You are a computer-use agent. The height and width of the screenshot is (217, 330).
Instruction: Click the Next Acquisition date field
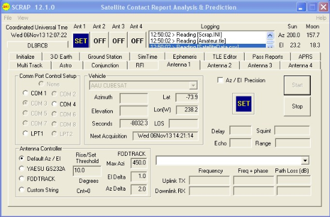165,136
